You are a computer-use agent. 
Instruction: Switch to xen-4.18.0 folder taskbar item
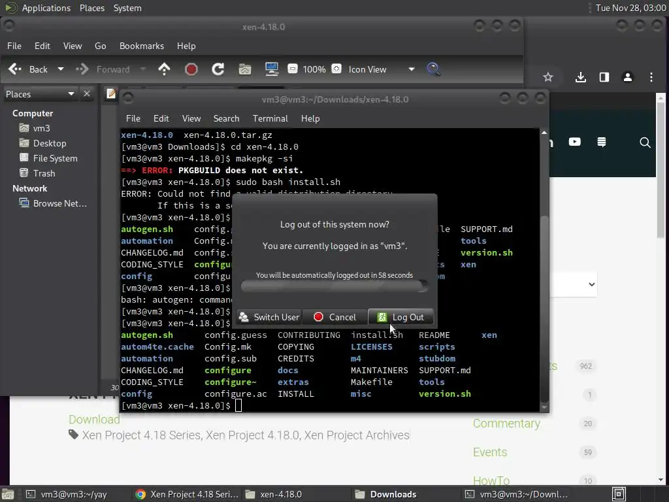(274, 494)
